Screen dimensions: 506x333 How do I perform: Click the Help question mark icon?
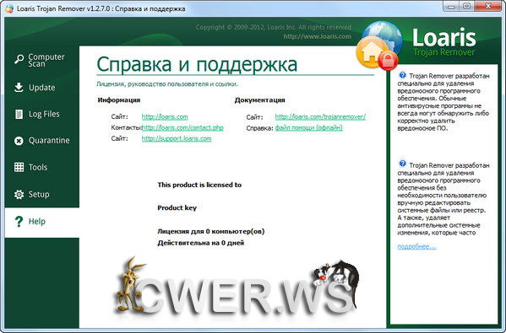(x=19, y=222)
